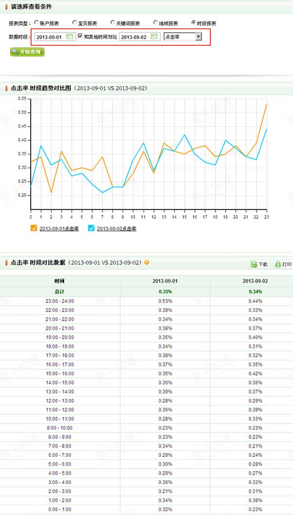Click the 0.35% total value

pyautogui.click(x=166, y=291)
